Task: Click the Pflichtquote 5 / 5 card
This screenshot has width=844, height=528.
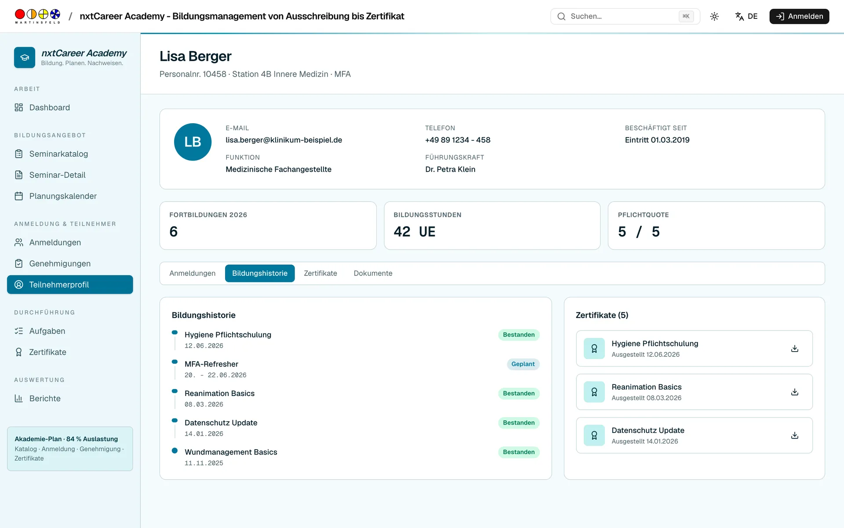Action: [x=716, y=226]
